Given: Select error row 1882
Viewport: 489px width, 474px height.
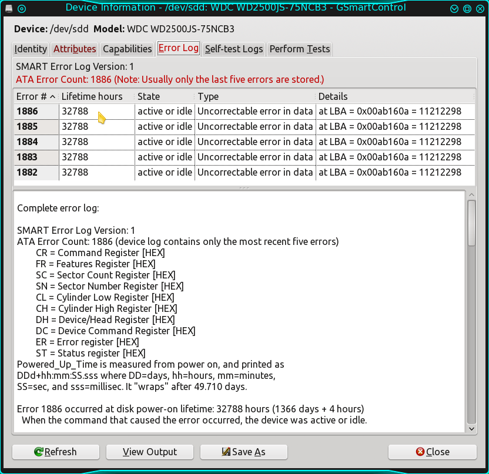Looking at the screenshot, I should click(x=244, y=172).
